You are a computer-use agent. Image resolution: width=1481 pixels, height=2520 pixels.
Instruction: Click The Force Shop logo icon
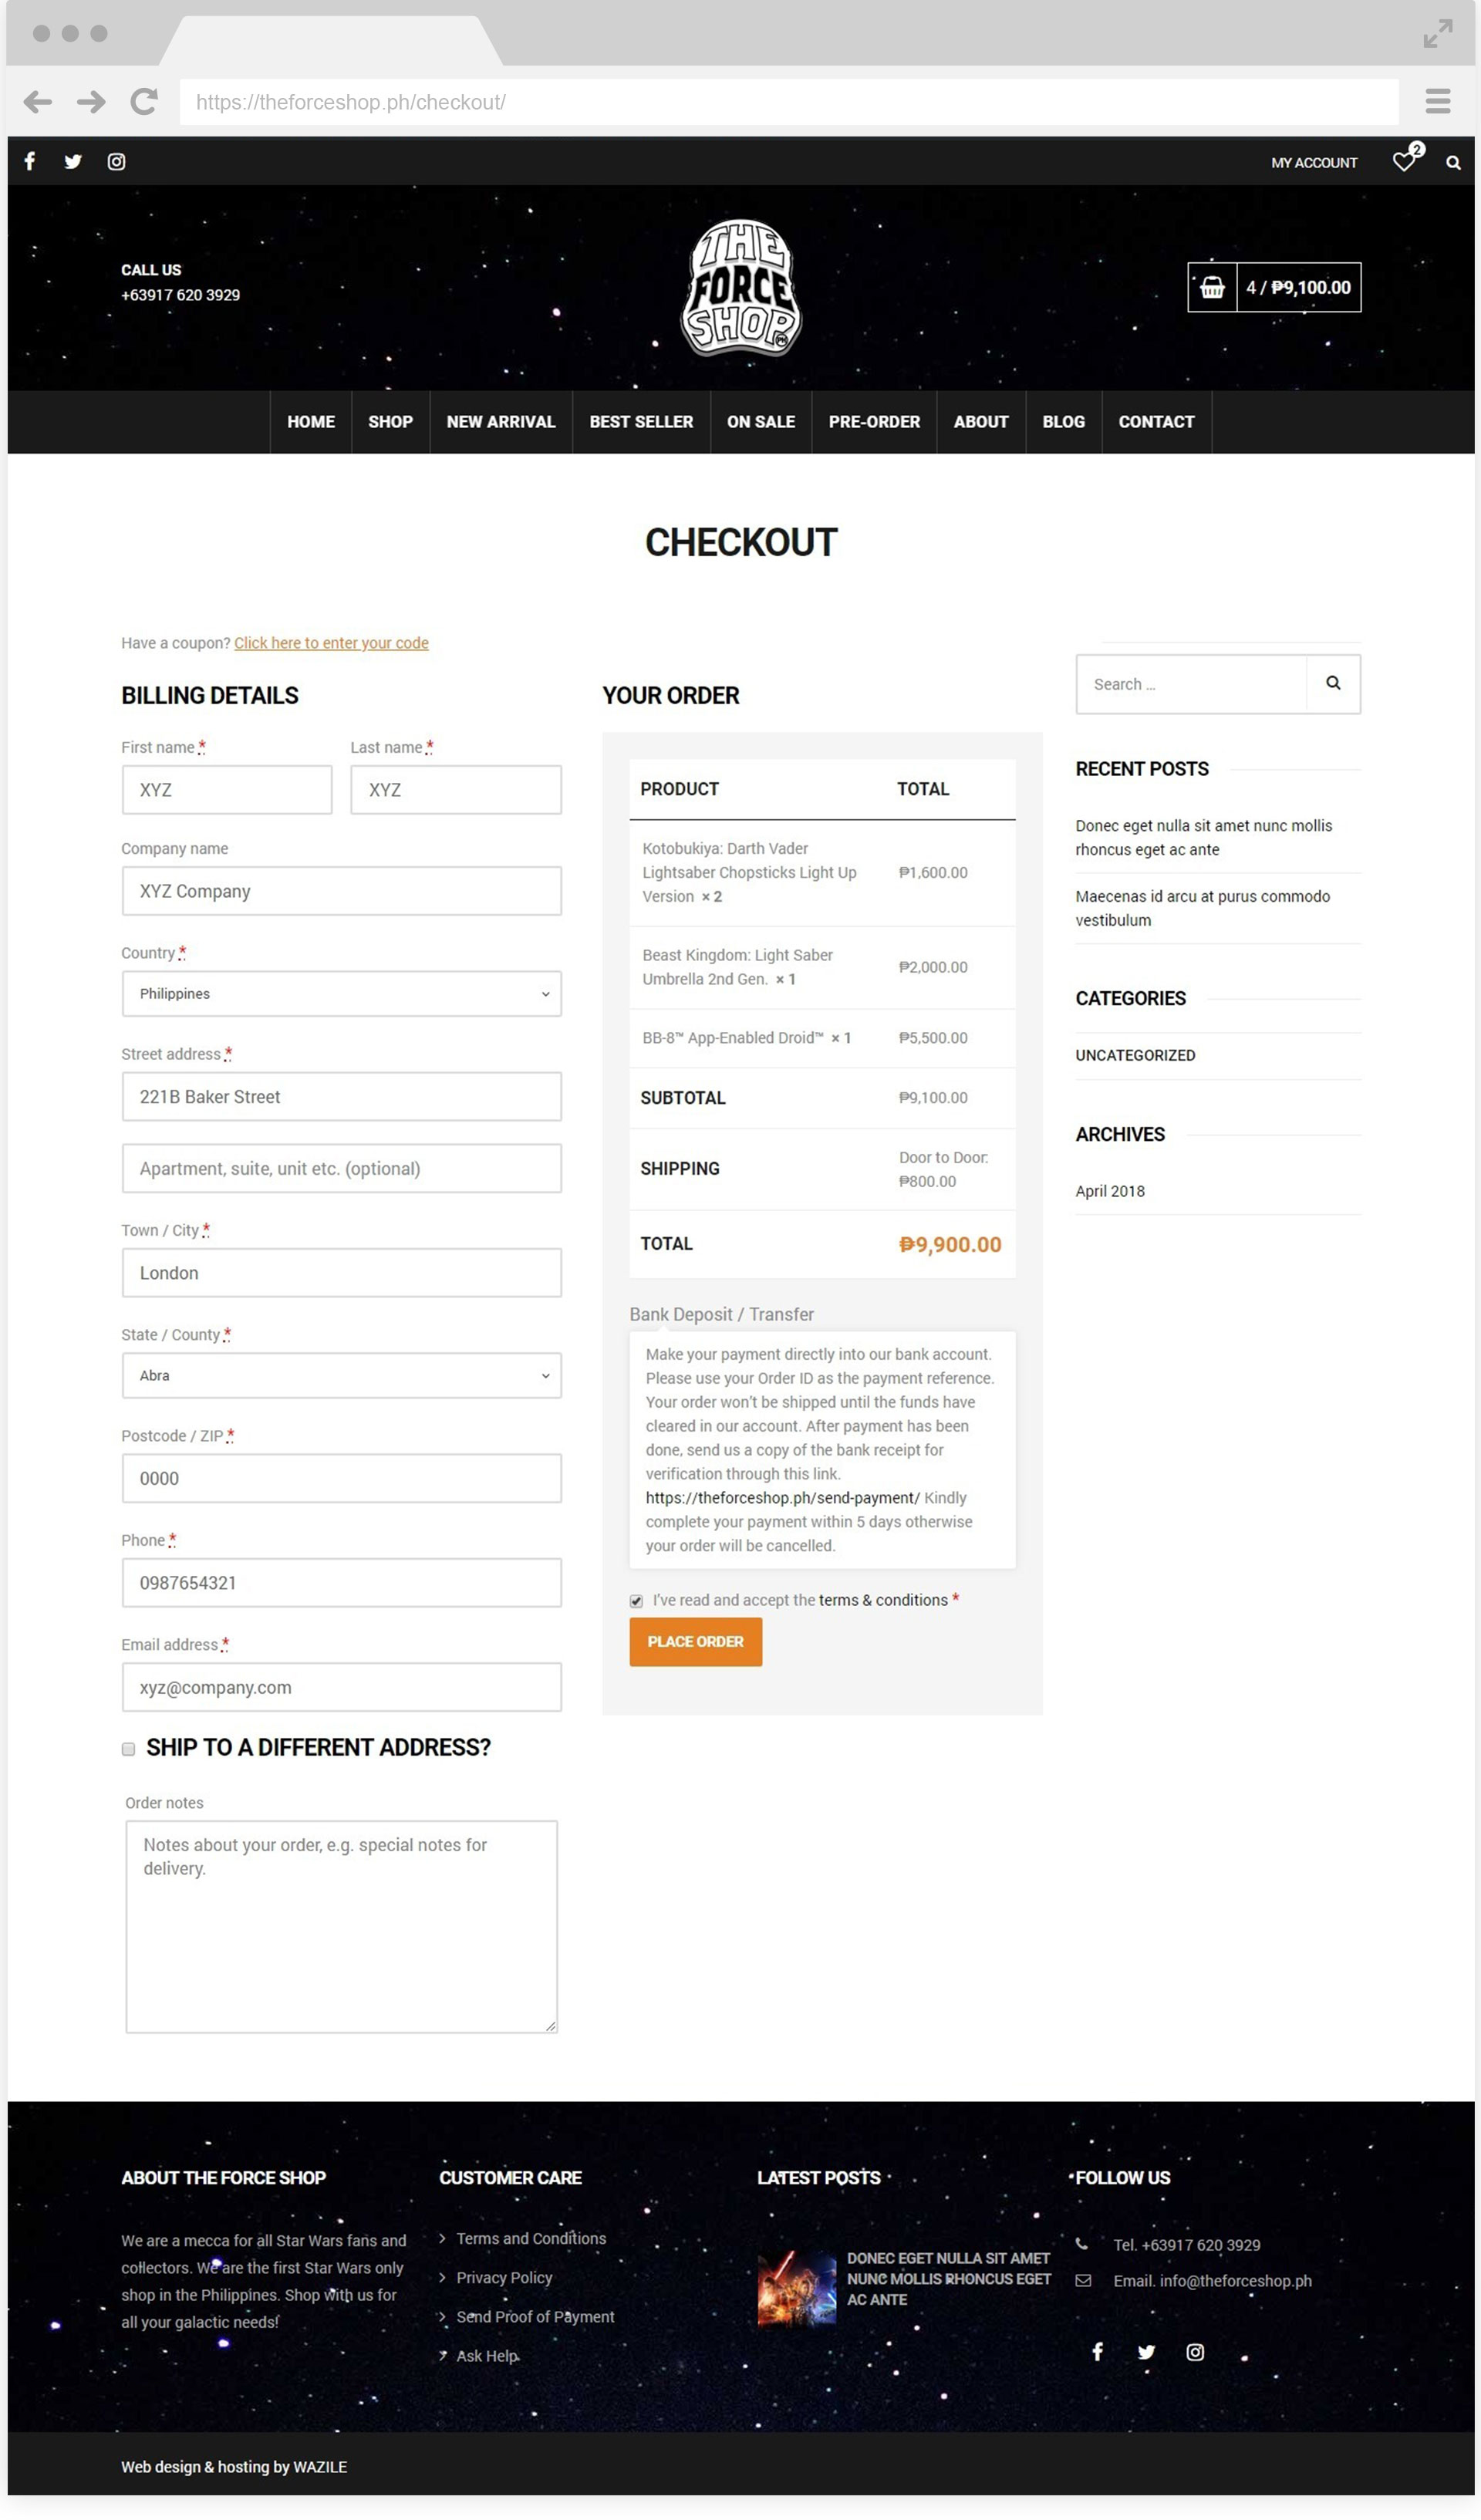pos(739,289)
